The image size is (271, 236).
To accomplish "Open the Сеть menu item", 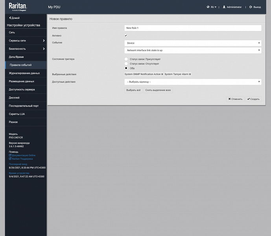I will (x=26, y=33).
